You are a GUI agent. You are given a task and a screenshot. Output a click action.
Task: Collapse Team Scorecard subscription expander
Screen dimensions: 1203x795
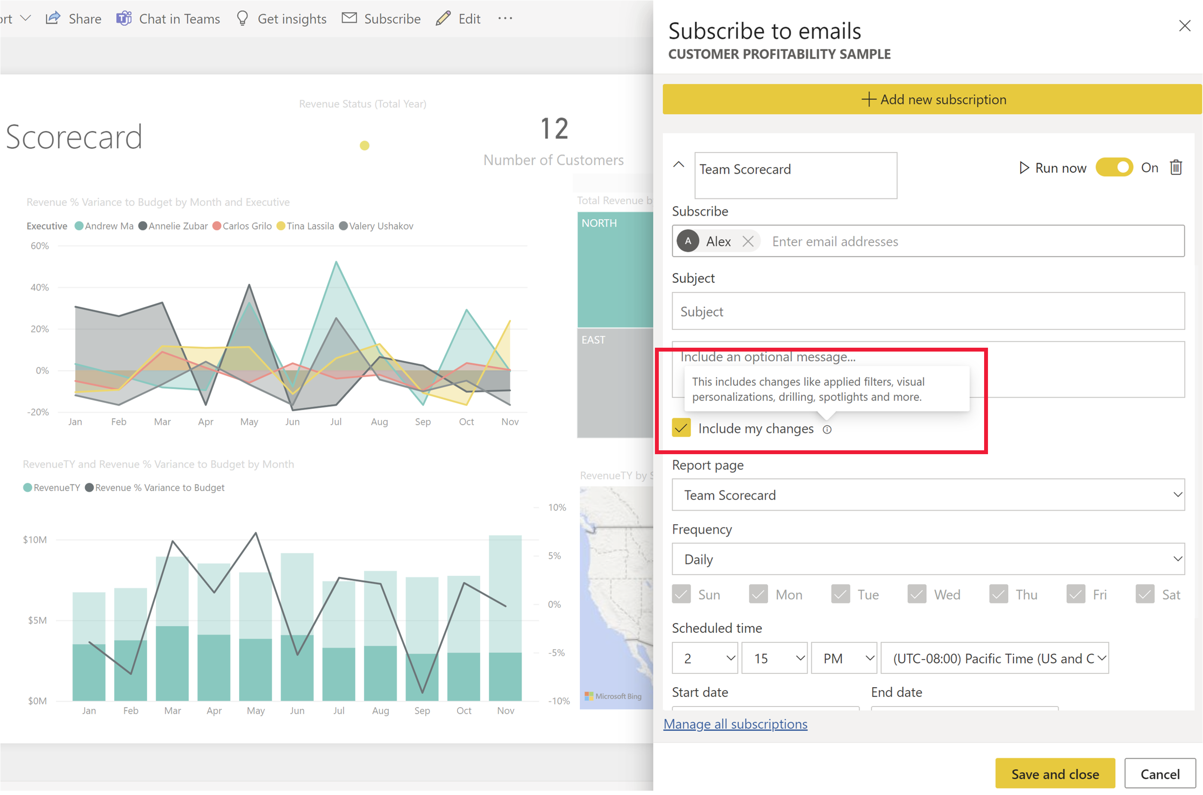[x=678, y=167]
